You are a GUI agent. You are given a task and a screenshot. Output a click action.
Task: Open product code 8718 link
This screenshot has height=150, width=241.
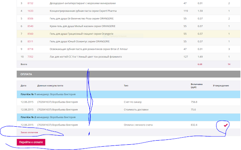pos(30,49)
